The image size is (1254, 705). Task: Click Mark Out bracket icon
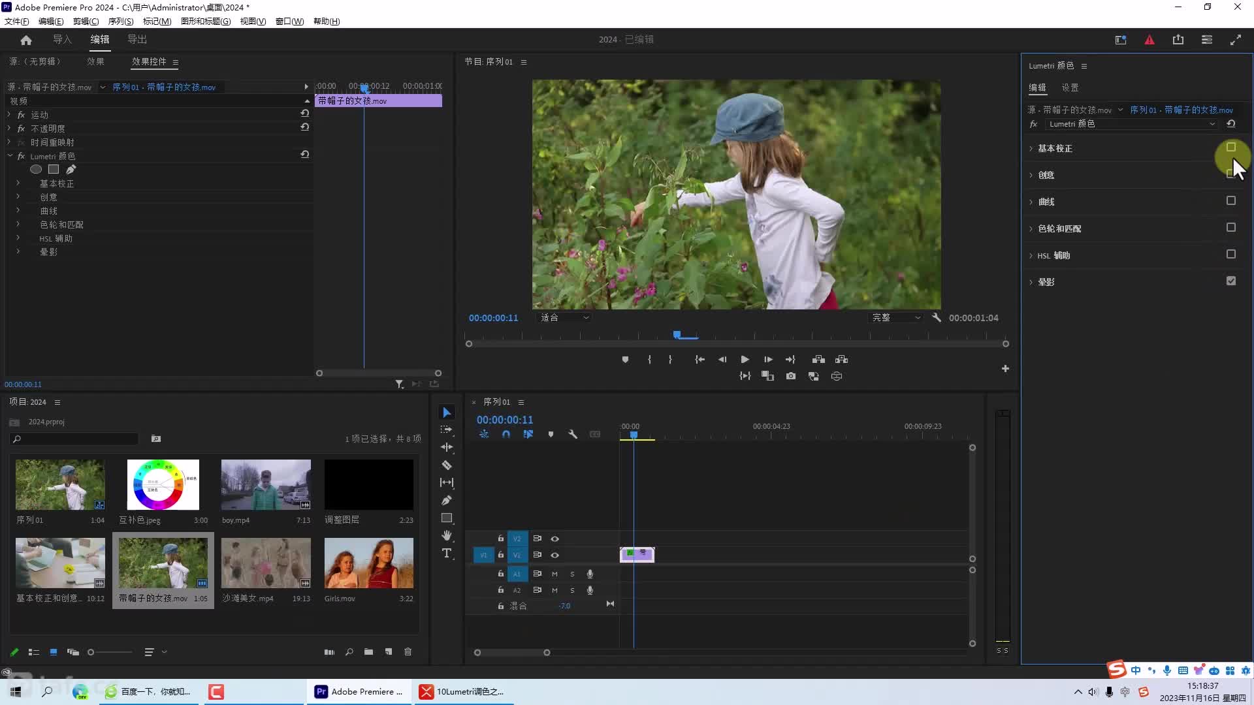tap(670, 360)
